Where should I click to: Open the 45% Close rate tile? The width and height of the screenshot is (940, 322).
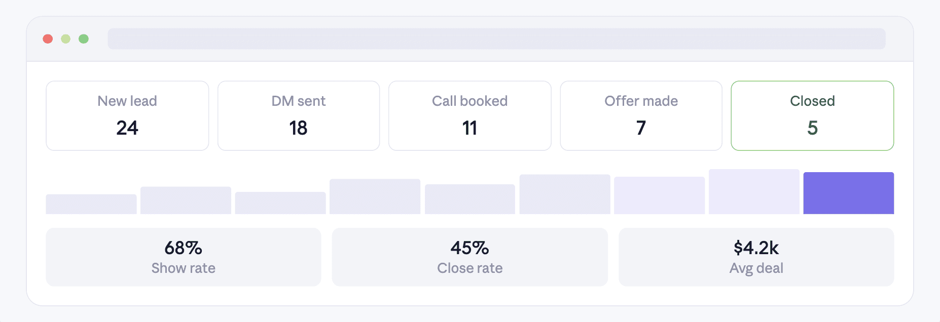[470, 257]
